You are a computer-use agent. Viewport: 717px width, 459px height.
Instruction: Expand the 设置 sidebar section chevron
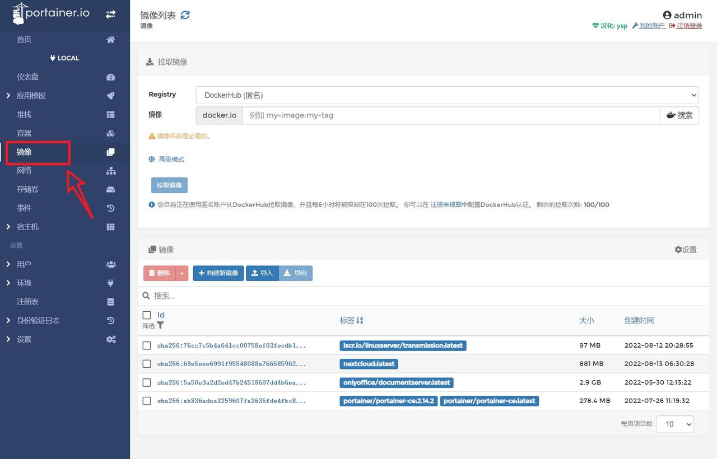[8, 339]
